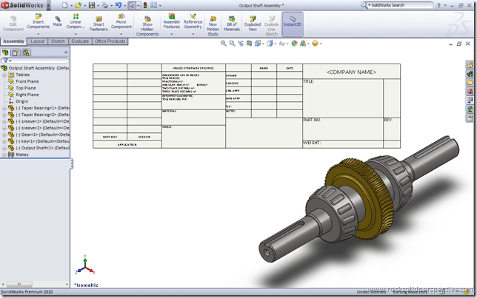Open Reference Geometry
477x298 pixels.
pos(193,21)
